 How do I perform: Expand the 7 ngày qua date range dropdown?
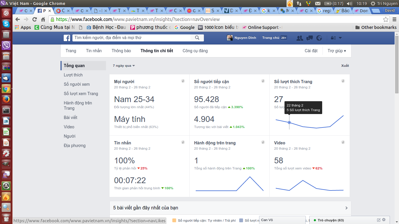[124, 66]
